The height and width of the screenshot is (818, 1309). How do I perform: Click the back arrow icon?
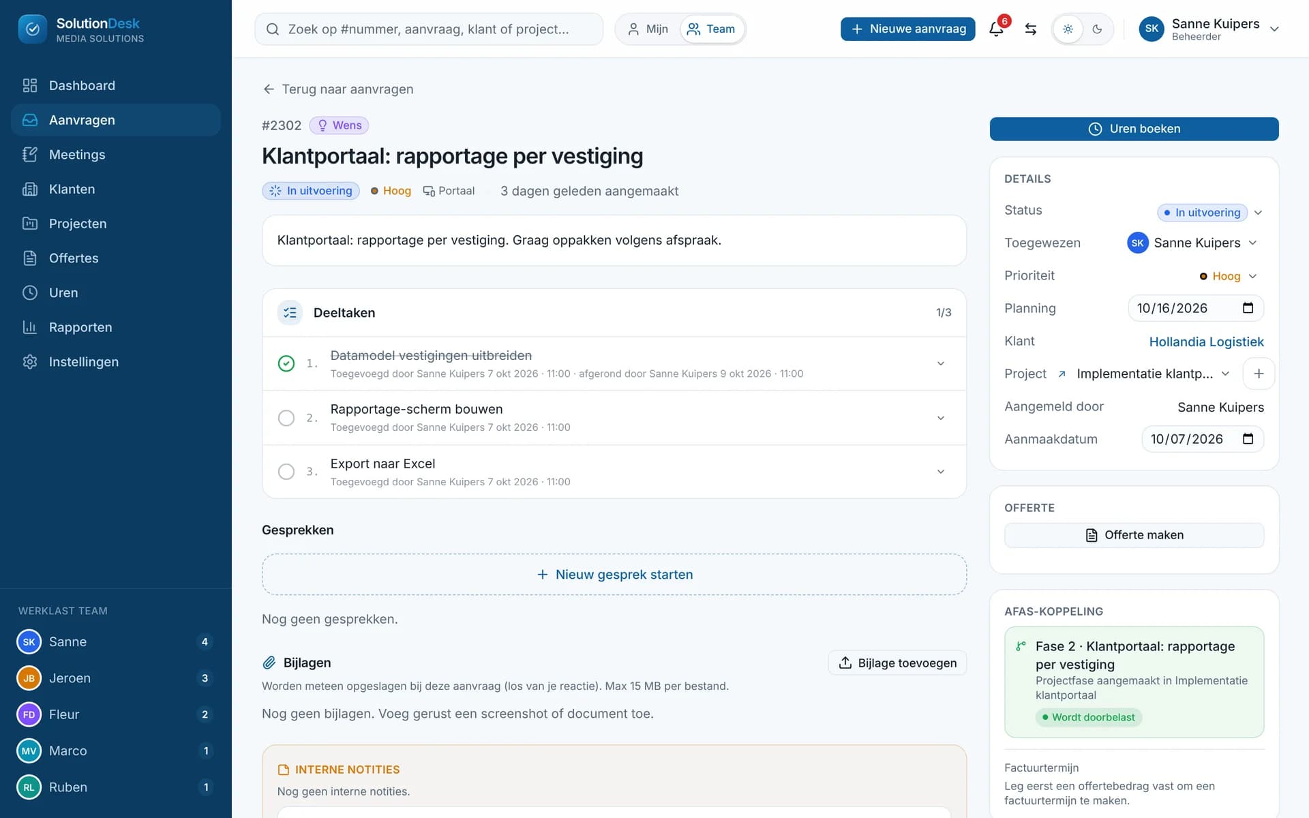pos(269,89)
